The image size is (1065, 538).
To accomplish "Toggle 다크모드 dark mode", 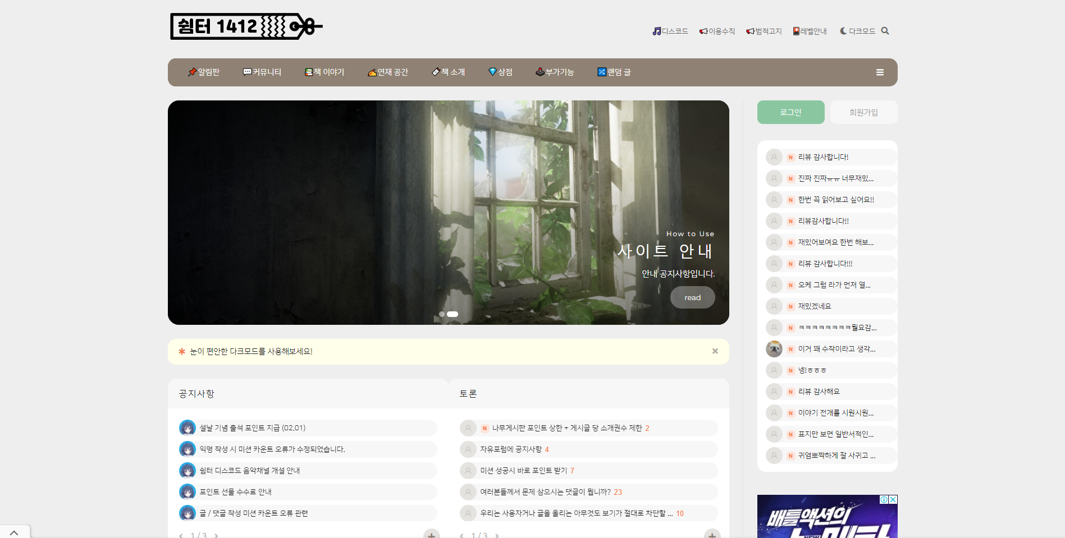I will pos(858,31).
